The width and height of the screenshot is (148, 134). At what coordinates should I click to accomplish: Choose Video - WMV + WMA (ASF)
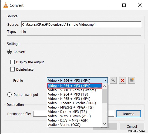(75, 116)
